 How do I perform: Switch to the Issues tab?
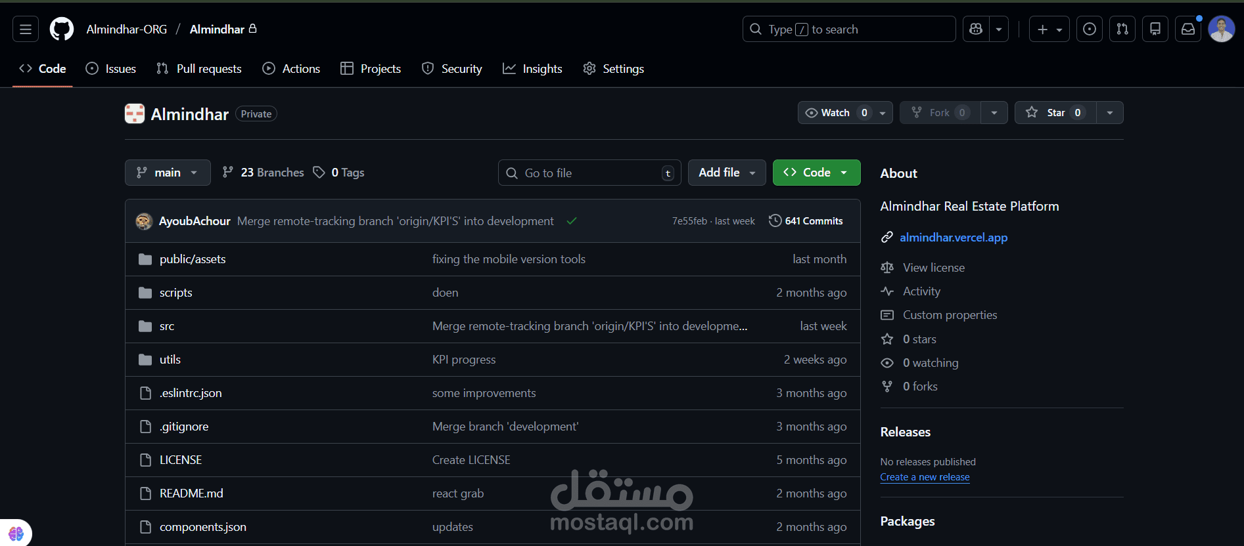click(111, 69)
